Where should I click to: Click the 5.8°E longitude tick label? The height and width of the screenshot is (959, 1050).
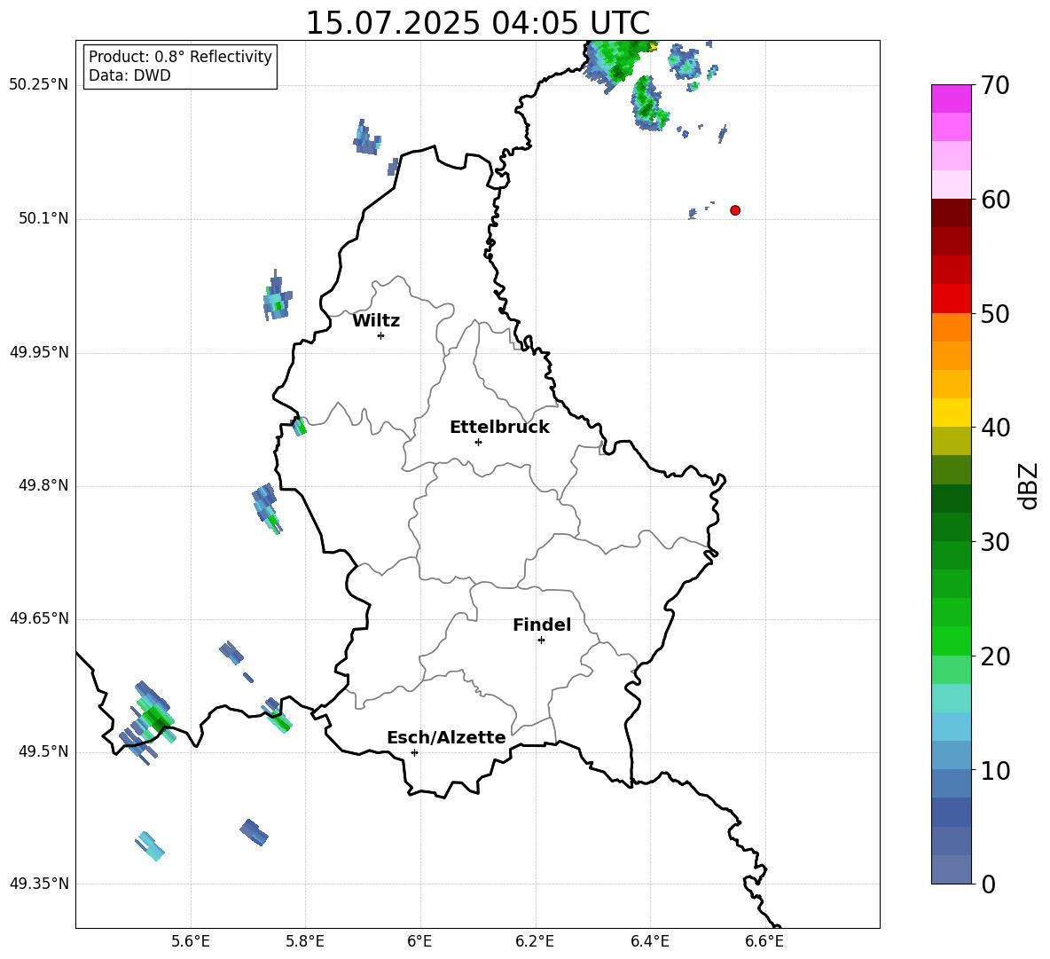305,941
